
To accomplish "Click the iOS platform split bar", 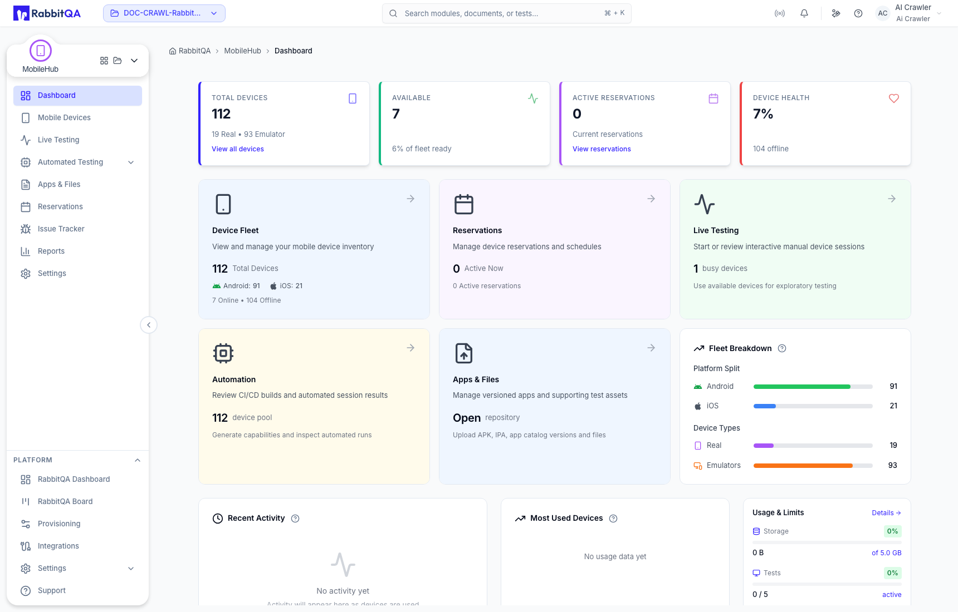I will [x=813, y=406].
